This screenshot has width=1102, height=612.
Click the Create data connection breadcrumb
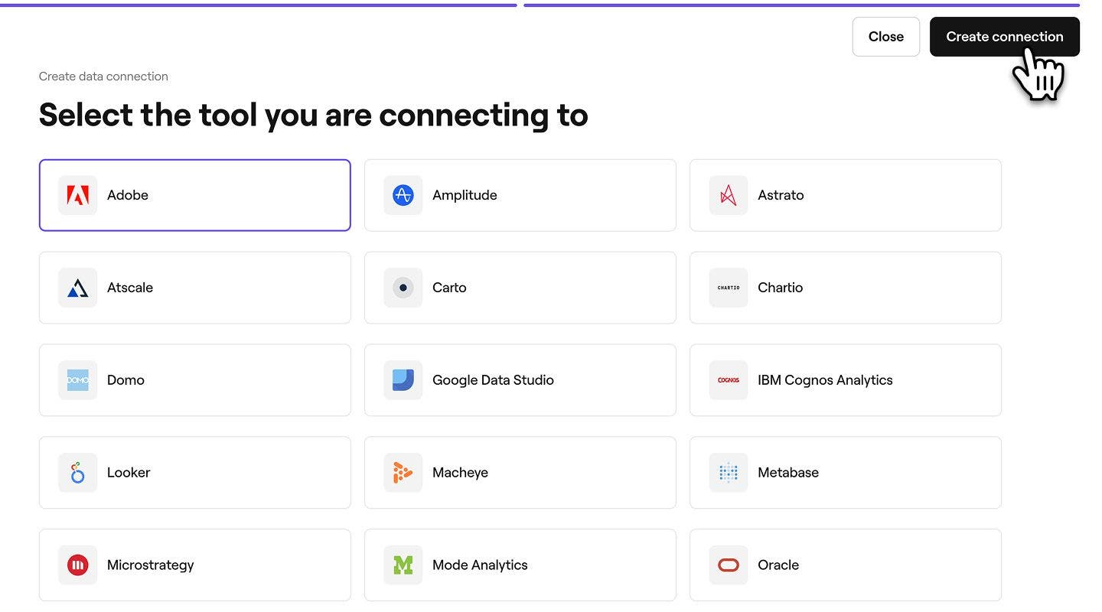pos(103,76)
